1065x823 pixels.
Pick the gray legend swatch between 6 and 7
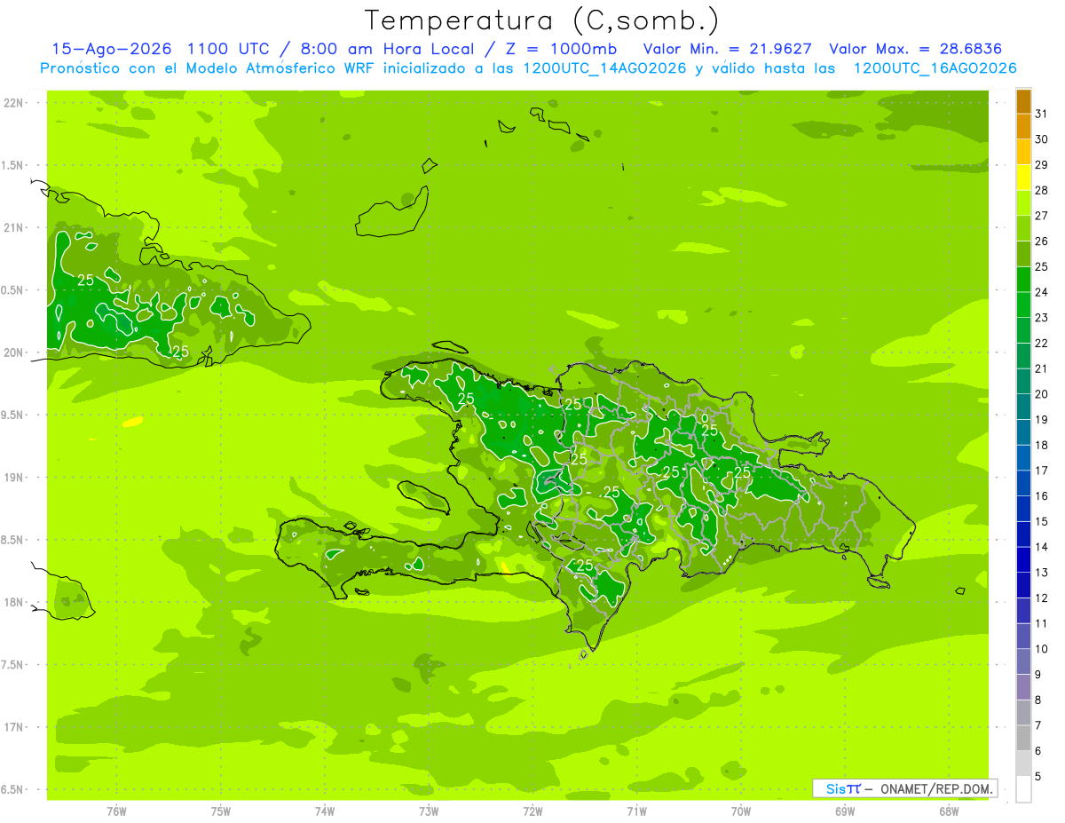coord(1023,738)
